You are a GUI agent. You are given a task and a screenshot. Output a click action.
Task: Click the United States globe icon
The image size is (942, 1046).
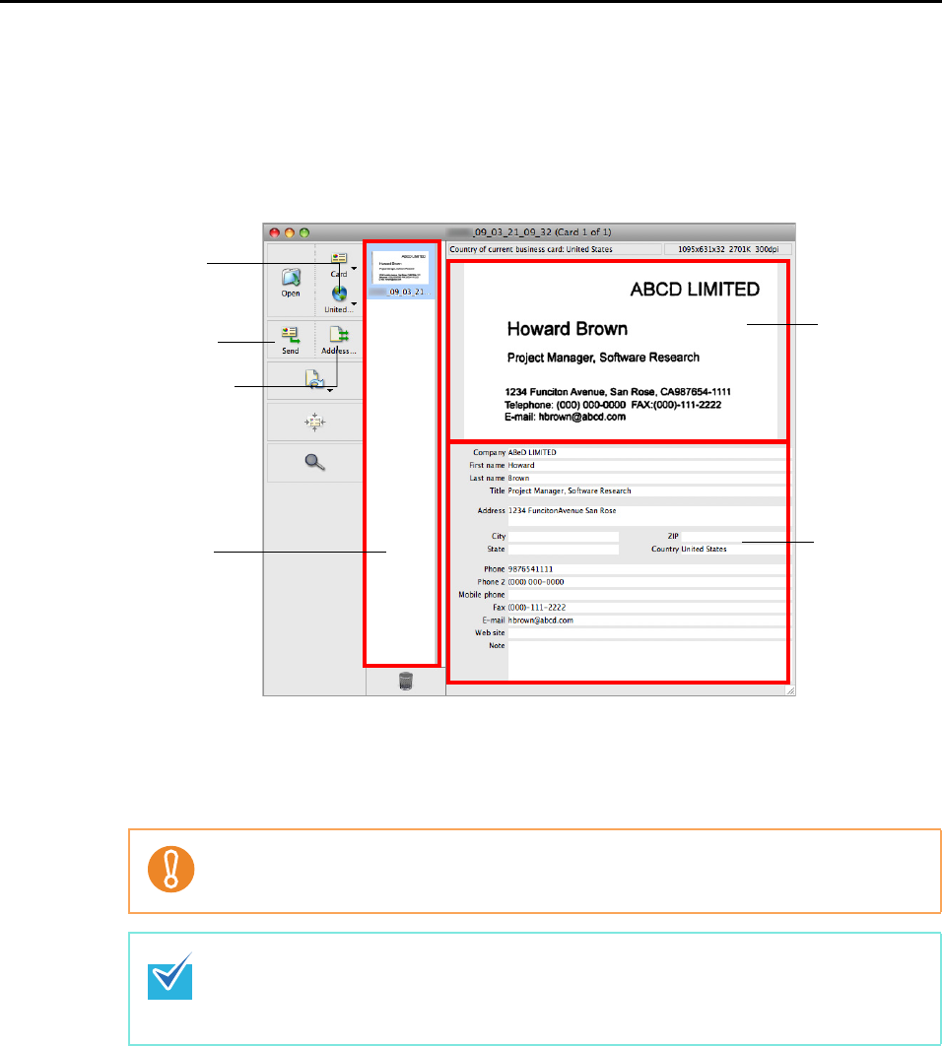(339, 294)
